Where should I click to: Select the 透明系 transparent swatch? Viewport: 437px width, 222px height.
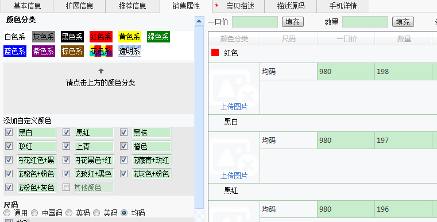(x=130, y=51)
